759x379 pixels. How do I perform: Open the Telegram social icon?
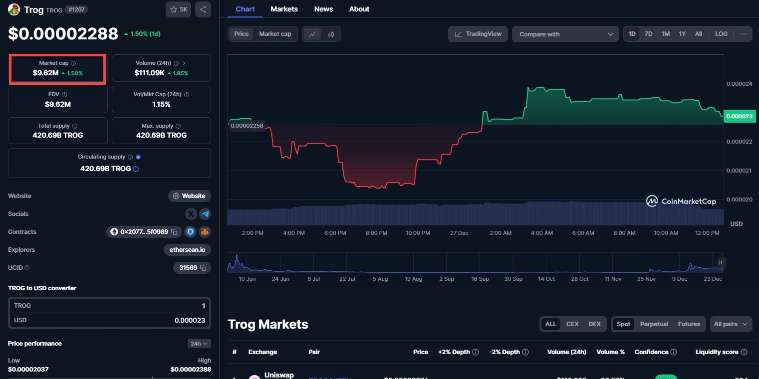pos(205,214)
